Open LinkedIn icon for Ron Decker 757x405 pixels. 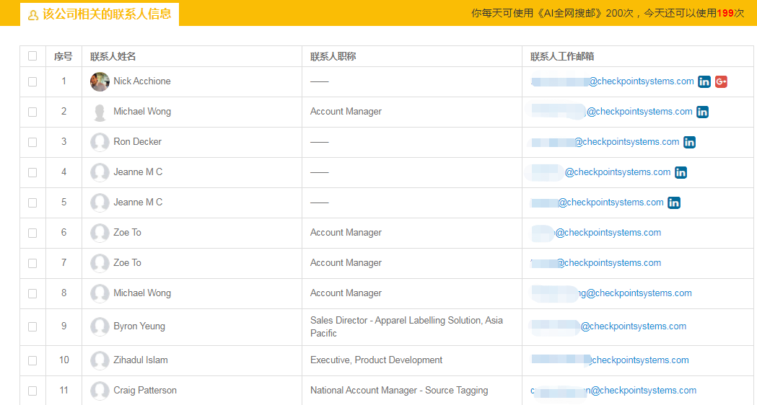(x=689, y=142)
